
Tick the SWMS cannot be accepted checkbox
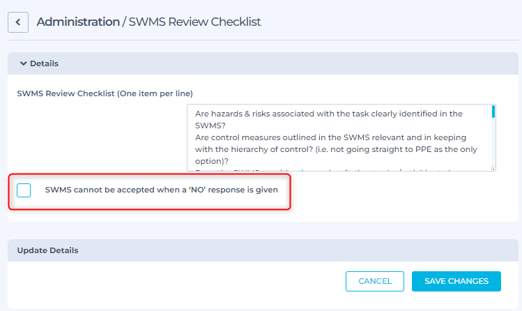click(24, 190)
